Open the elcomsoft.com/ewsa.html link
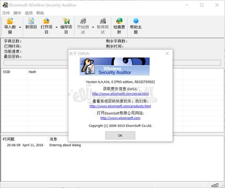The height and width of the screenshot is (188, 225). point(120,94)
